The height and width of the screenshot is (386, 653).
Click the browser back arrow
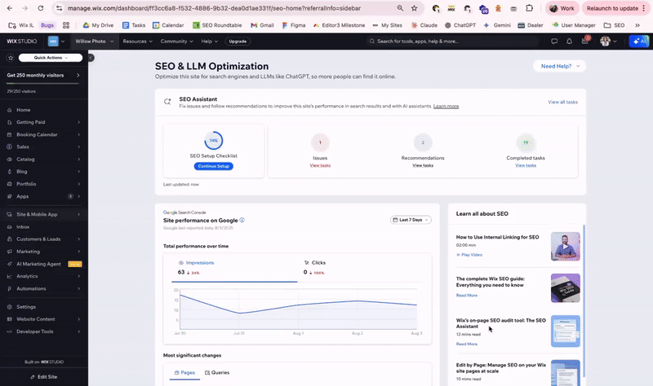tap(10, 8)
